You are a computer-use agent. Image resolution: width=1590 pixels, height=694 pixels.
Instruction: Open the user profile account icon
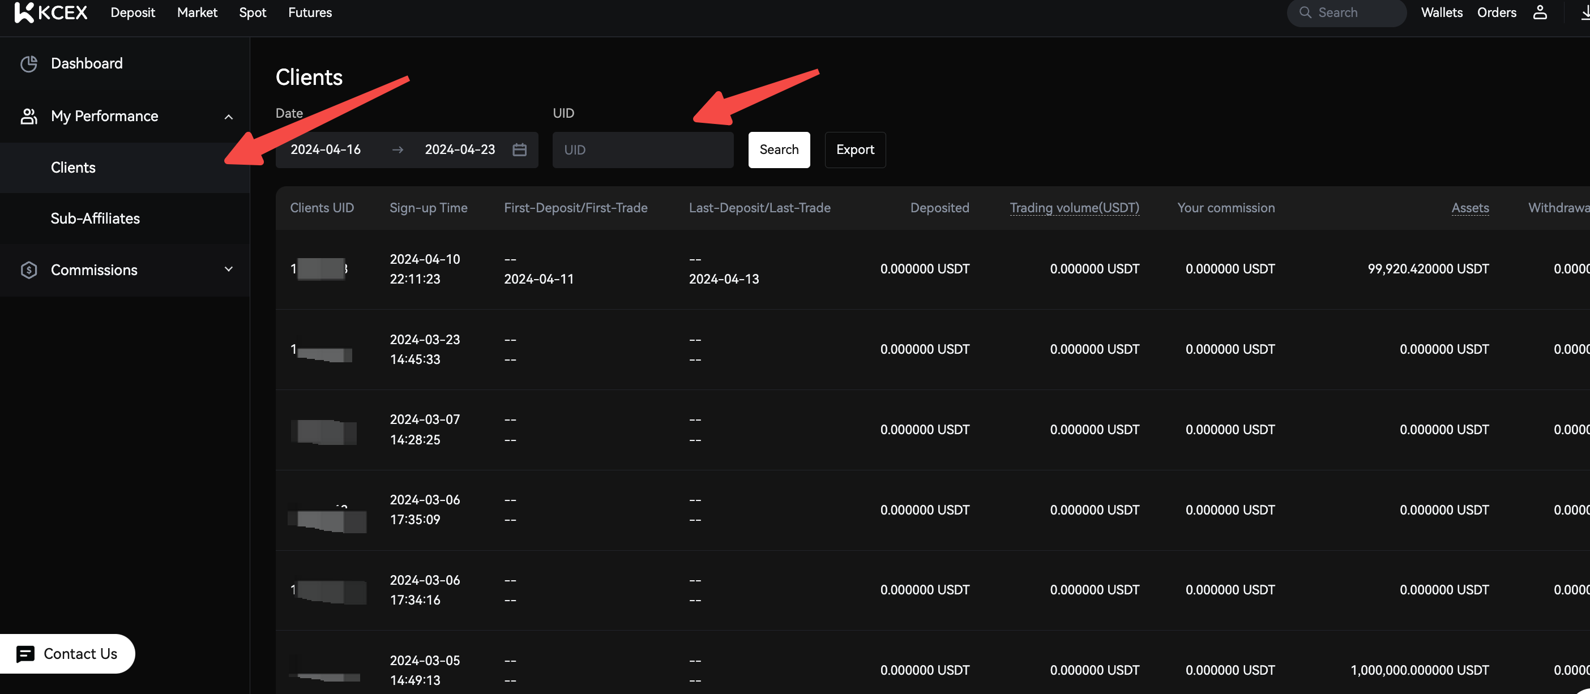(x=1540, y=12)
